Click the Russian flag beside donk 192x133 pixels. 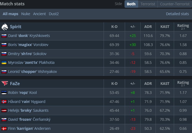click(4, 36)
